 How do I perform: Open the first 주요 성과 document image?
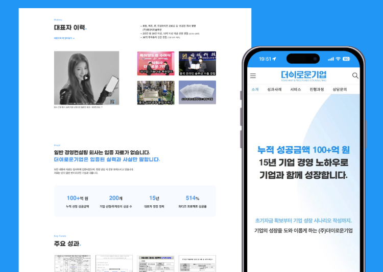(73, 263)
